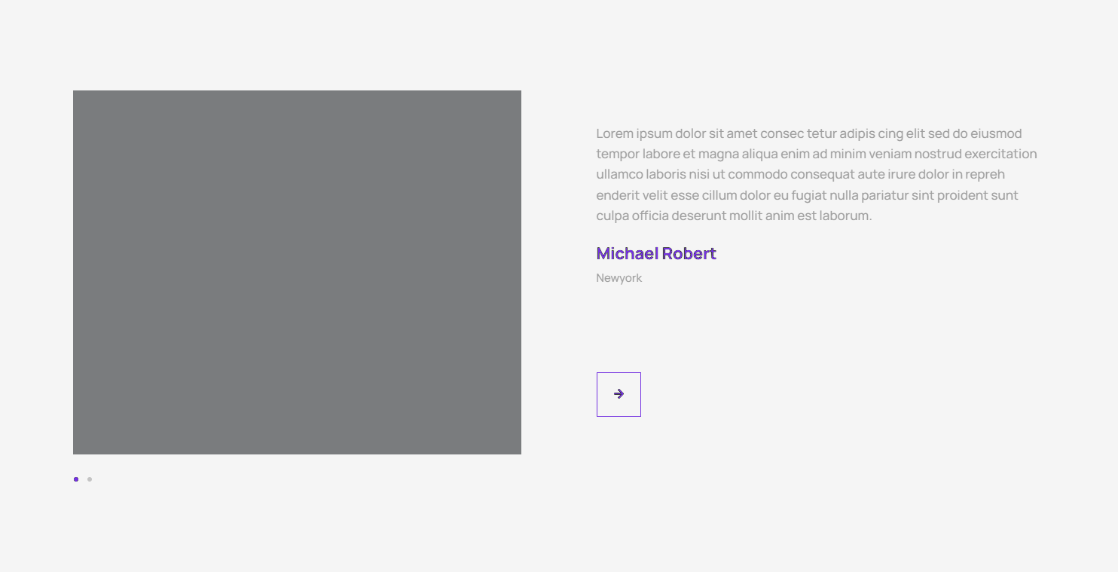Click "Robert" in the author heading
The image size is (1118, 572).
(689, 254)
